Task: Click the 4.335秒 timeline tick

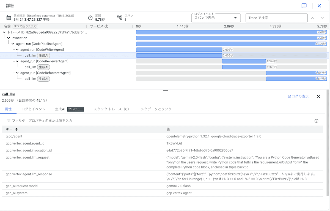Action: point(276,26)
